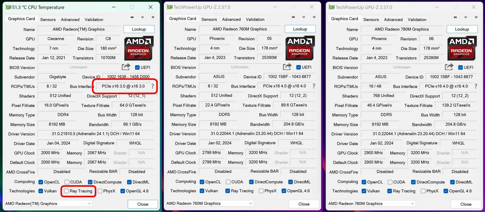Click the GPU value Cezanne
485x212 pixels.
56,39
